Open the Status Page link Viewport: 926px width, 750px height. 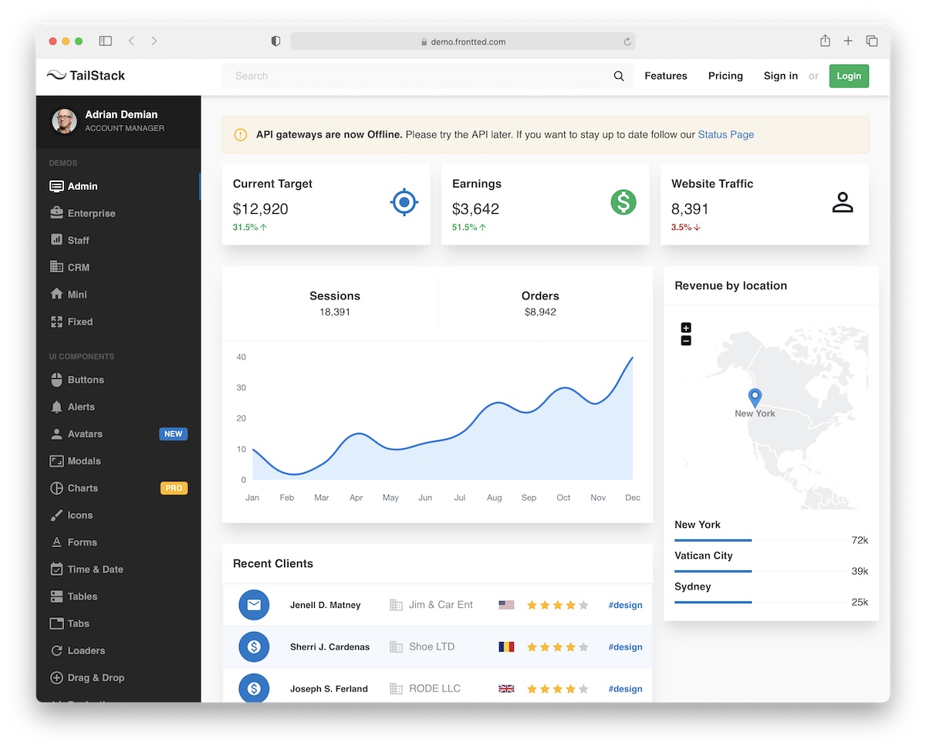click(x=725, y=134)
